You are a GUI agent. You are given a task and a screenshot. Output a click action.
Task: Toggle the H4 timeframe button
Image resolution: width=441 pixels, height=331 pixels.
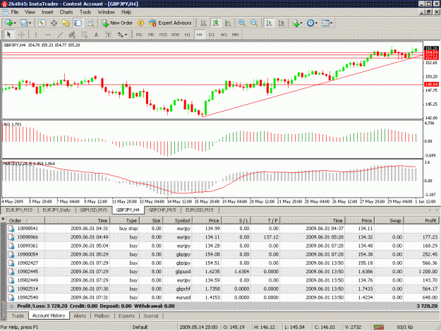pos(200,35)
